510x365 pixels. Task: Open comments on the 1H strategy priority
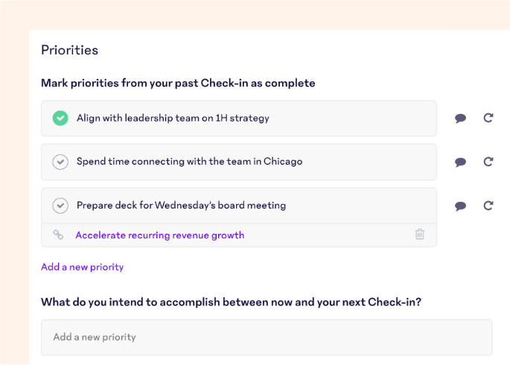460,118
